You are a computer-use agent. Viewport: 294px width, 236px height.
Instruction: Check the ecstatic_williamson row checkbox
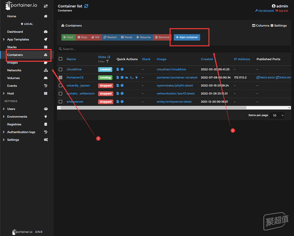point(61,93)
